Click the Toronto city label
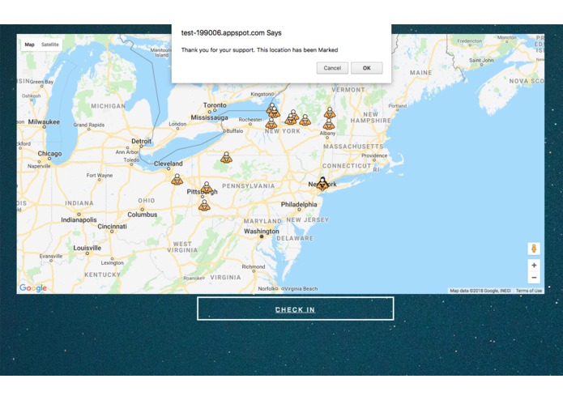 pyautogui.click(x=215, y=105)
